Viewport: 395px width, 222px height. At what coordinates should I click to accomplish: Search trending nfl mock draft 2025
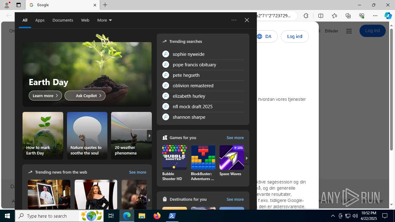(203, 106)
